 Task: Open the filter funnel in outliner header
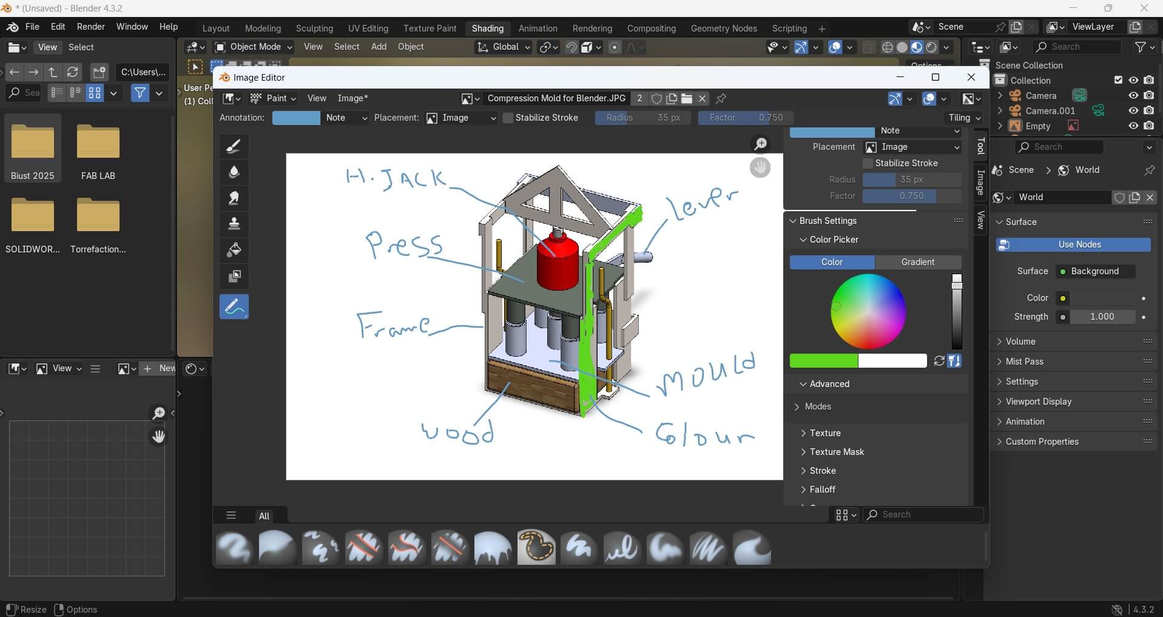1141,47
